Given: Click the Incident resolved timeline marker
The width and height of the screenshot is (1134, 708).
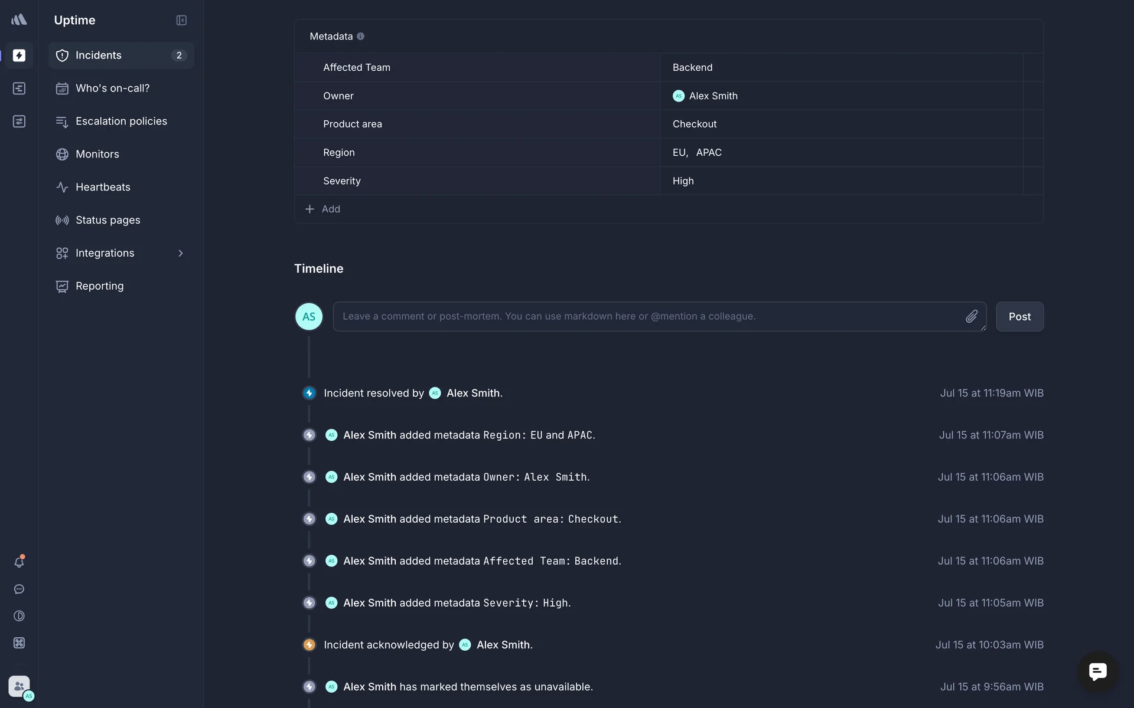Looking at the screenshot, I should click(x=309, y=394).
